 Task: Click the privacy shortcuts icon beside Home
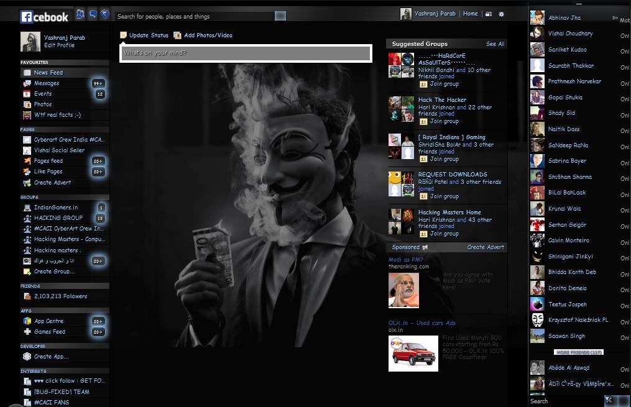pos(489,14)
